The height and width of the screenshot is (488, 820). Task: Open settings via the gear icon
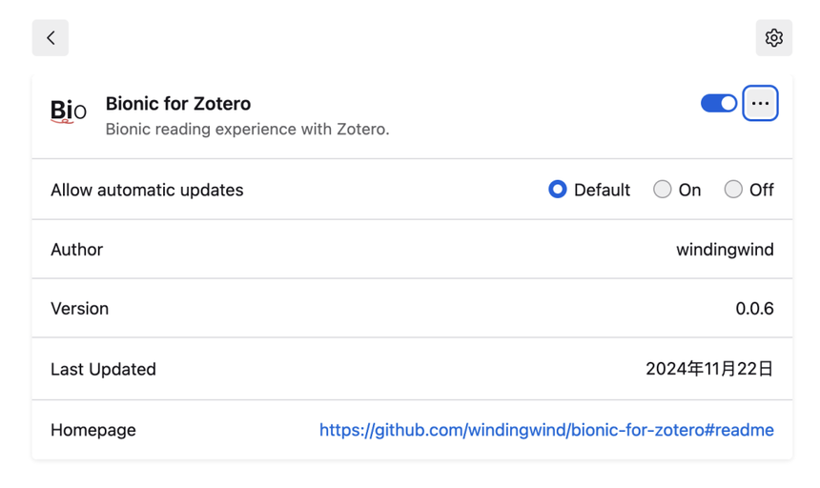773,38
